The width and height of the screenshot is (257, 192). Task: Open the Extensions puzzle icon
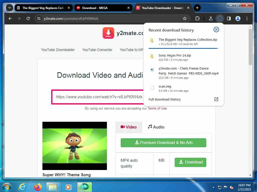pyautogui.click(x=197, y=18)
